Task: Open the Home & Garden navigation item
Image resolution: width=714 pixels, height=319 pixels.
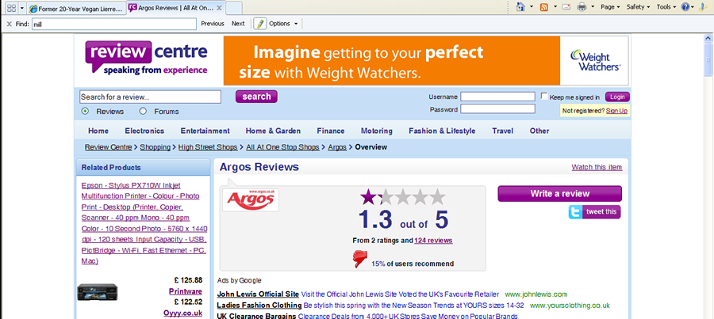Action: pyautogui.click(x=273, y=131)
